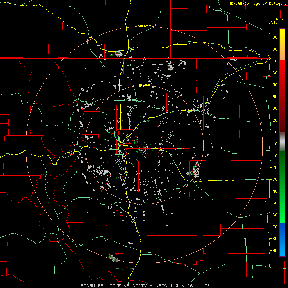Click the positive 30 scale label
288x288 pixels.
coord(275,108)
